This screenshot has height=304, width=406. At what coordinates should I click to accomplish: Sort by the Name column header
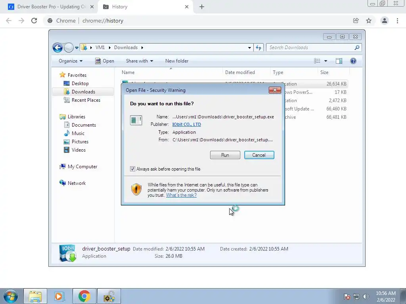(171, 72)
